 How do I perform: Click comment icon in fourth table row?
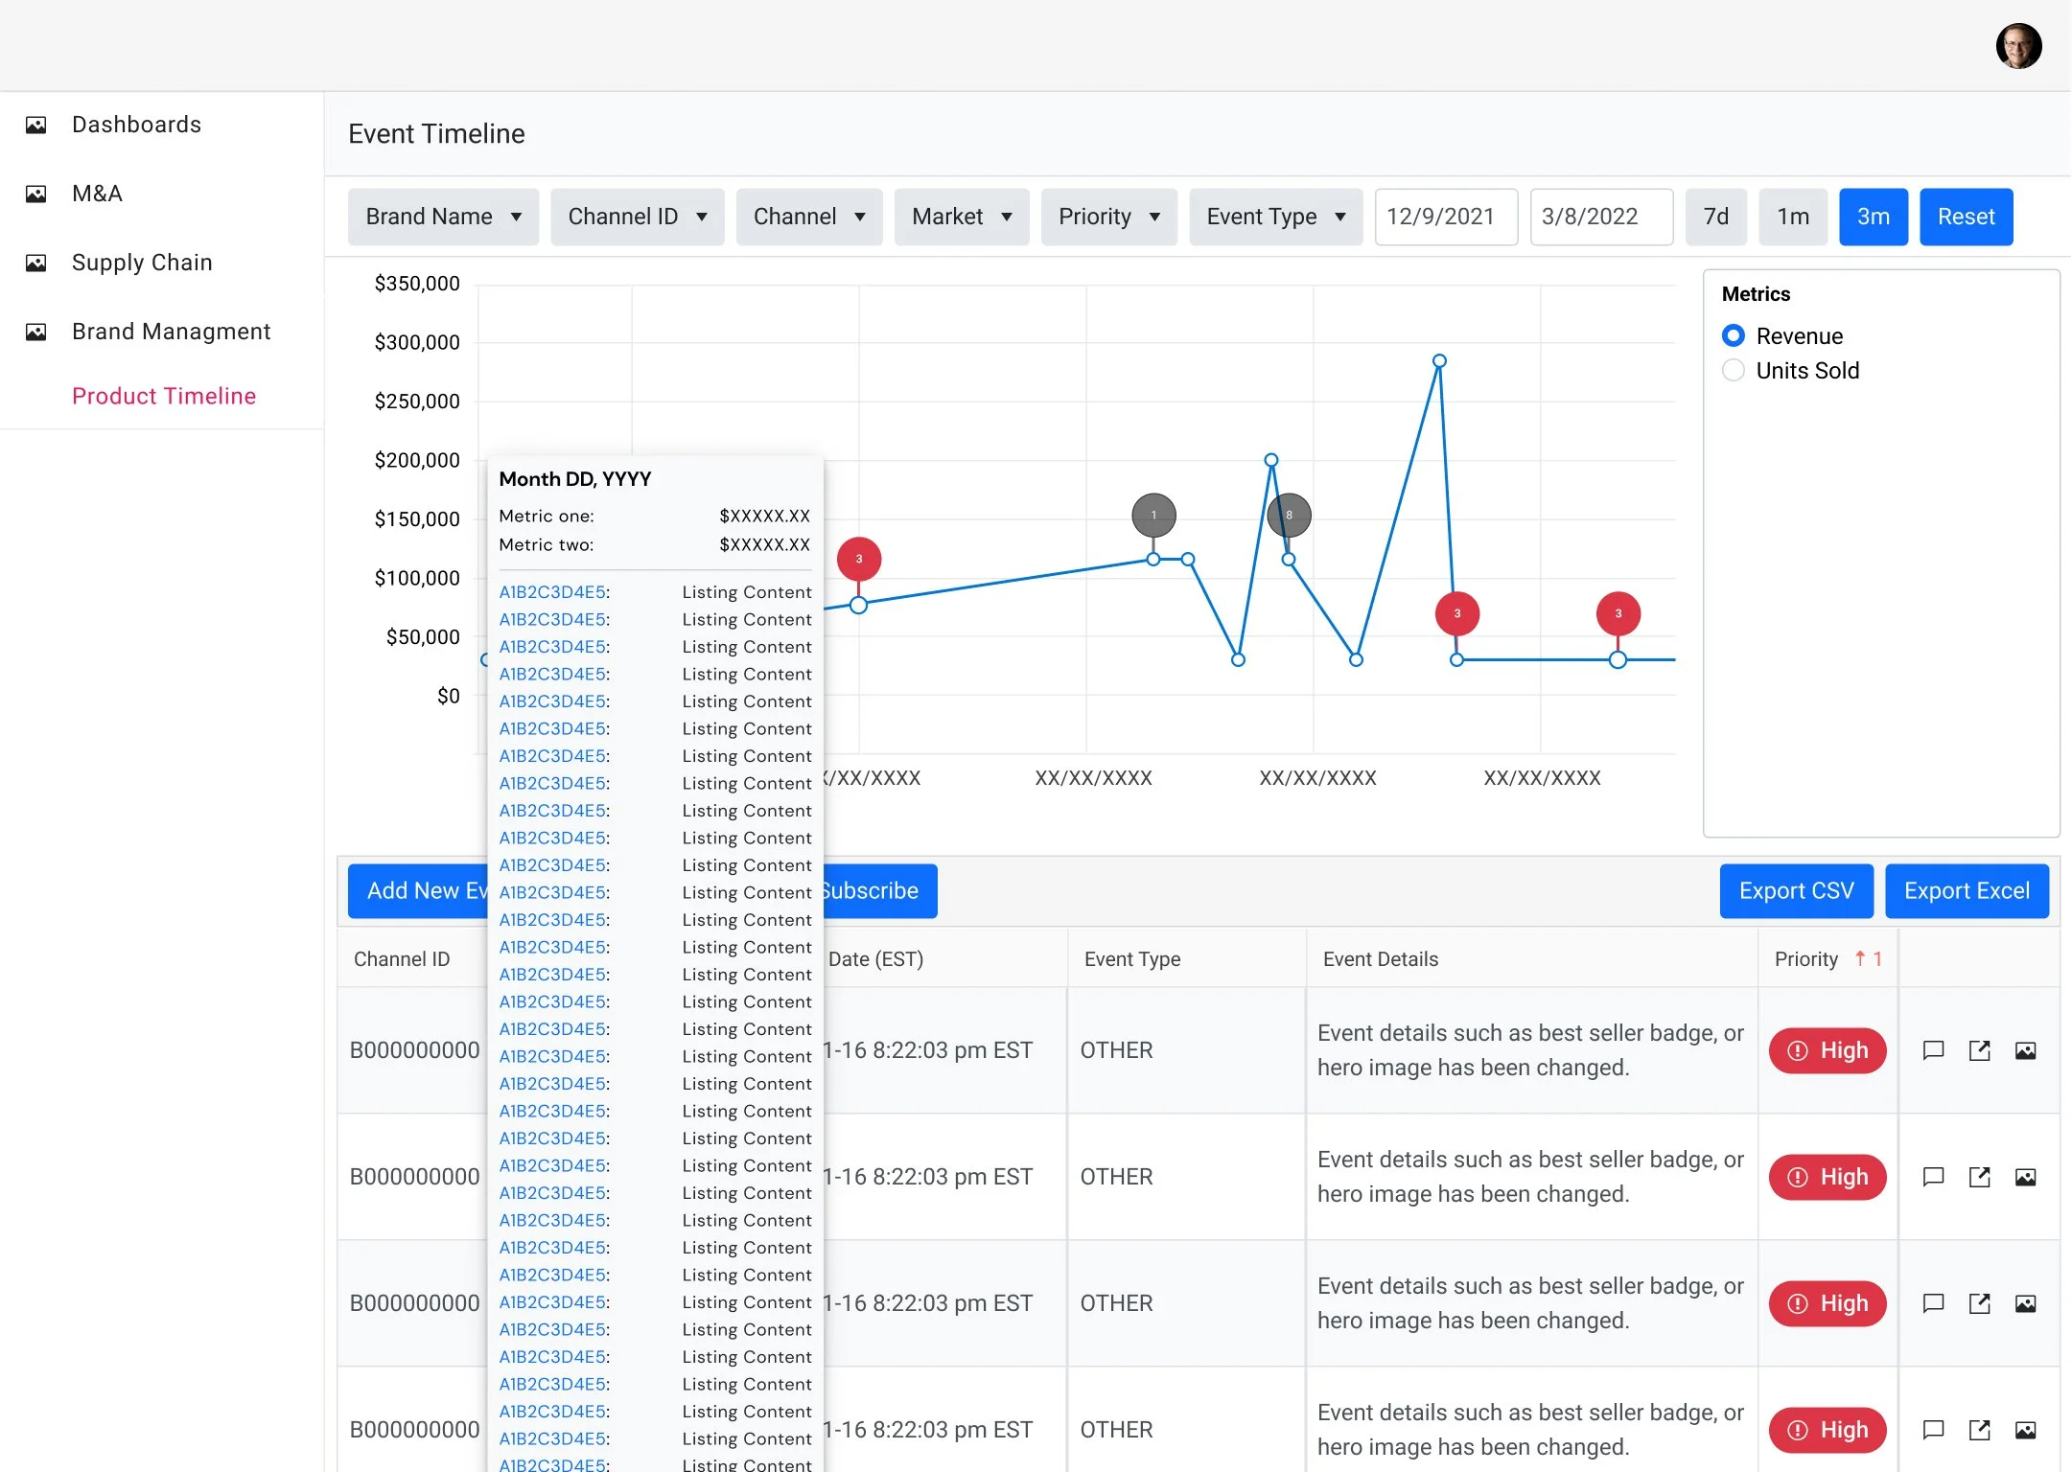click(x=1933, y=1430)
